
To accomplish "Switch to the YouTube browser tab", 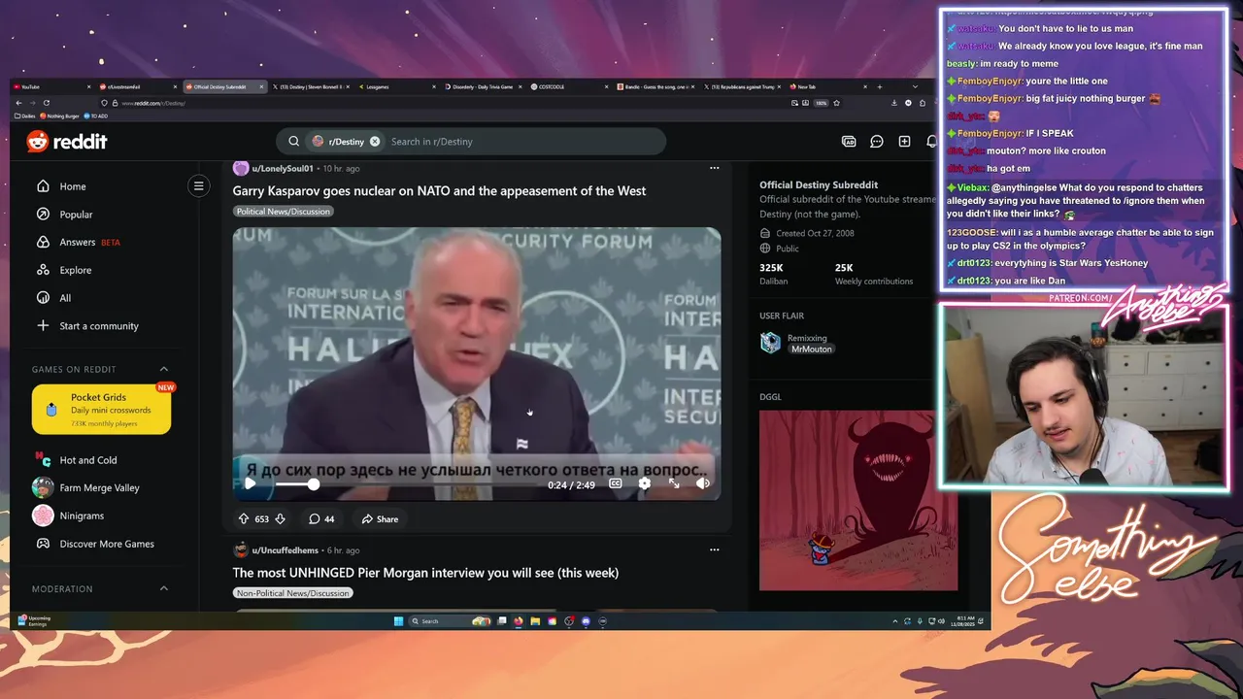I will [52, 86].
